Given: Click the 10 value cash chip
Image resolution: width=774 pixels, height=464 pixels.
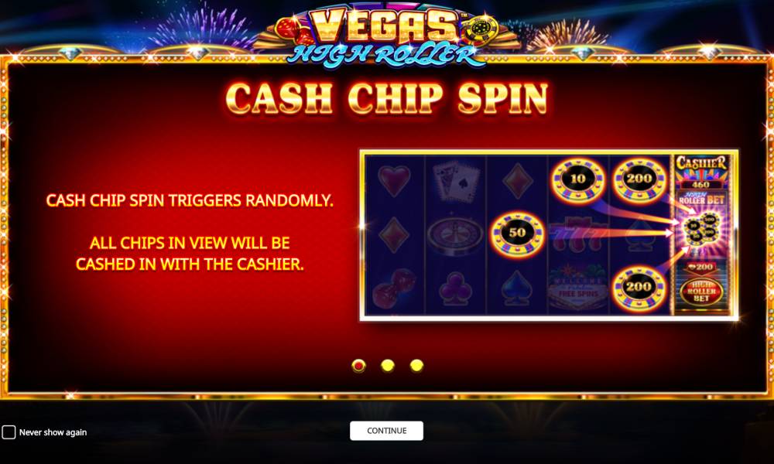Looking at the screenshot, I should pyautogui.click(x=578, y=179).
